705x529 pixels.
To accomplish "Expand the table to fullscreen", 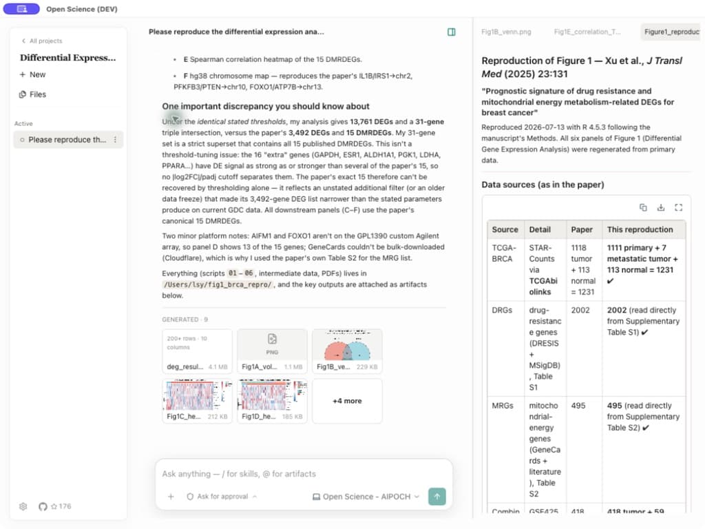I will (x=678, y=207).
